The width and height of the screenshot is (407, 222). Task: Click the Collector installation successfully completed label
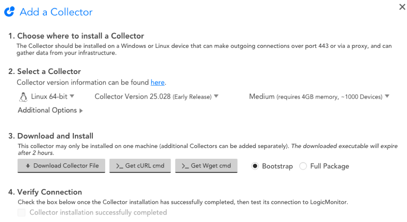click(98, 212)
